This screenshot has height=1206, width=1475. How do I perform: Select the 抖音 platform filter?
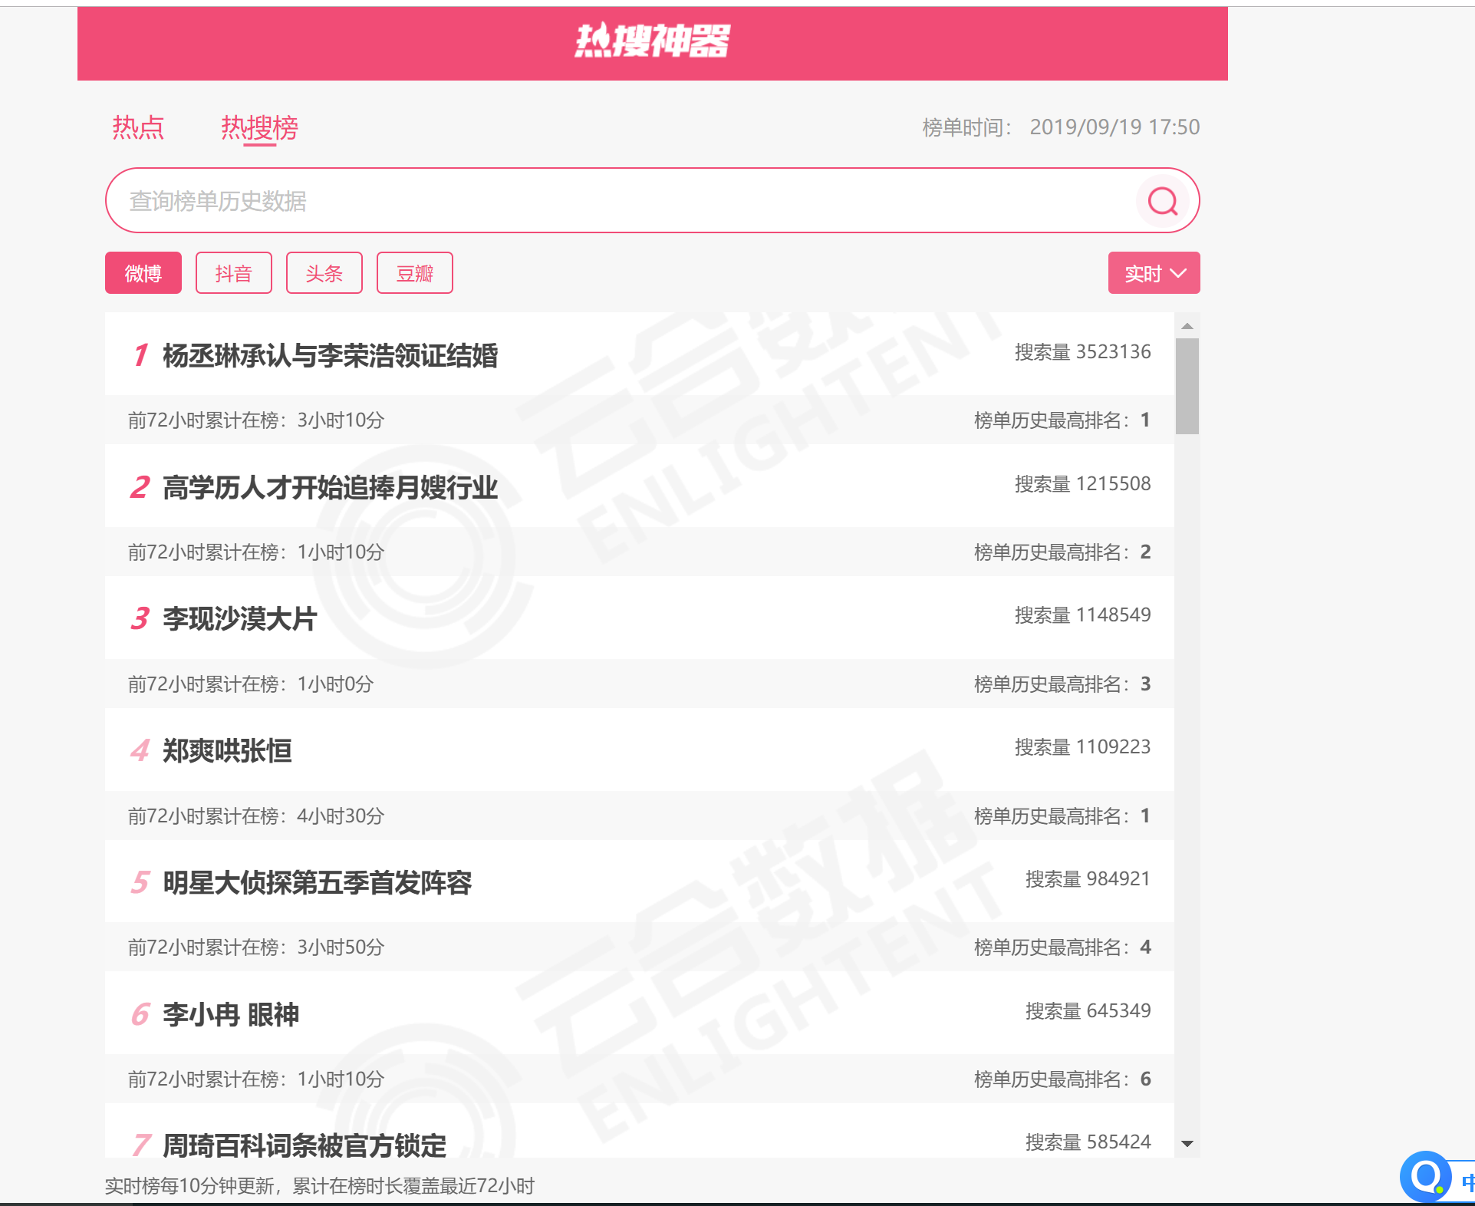[x=234, y=273]
